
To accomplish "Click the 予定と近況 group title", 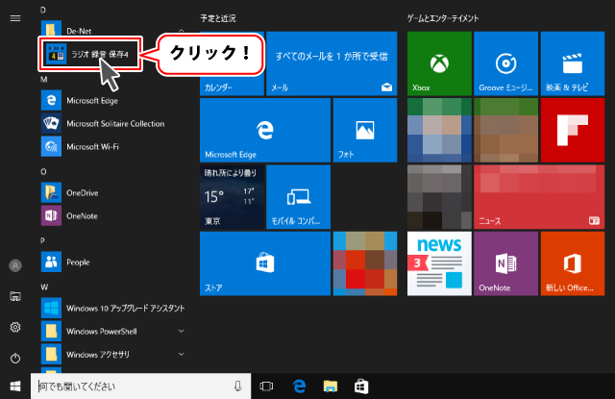I will pos(218,18).
